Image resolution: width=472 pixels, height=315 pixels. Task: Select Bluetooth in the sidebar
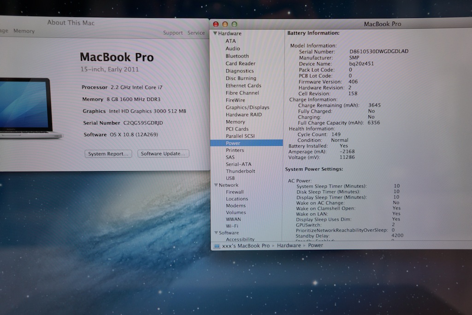[237, 56]
